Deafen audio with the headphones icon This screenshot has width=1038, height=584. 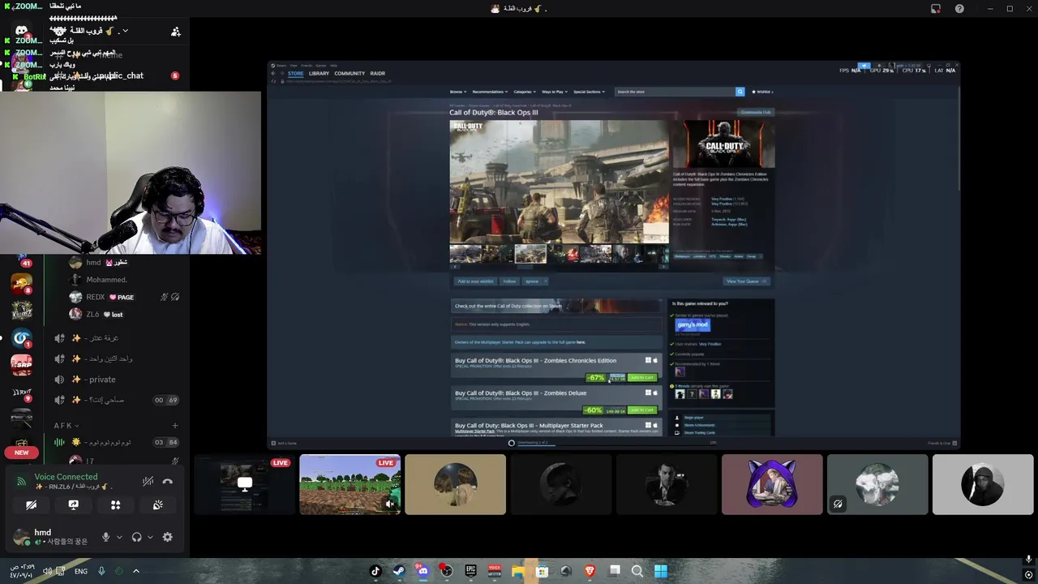point(136,537)
